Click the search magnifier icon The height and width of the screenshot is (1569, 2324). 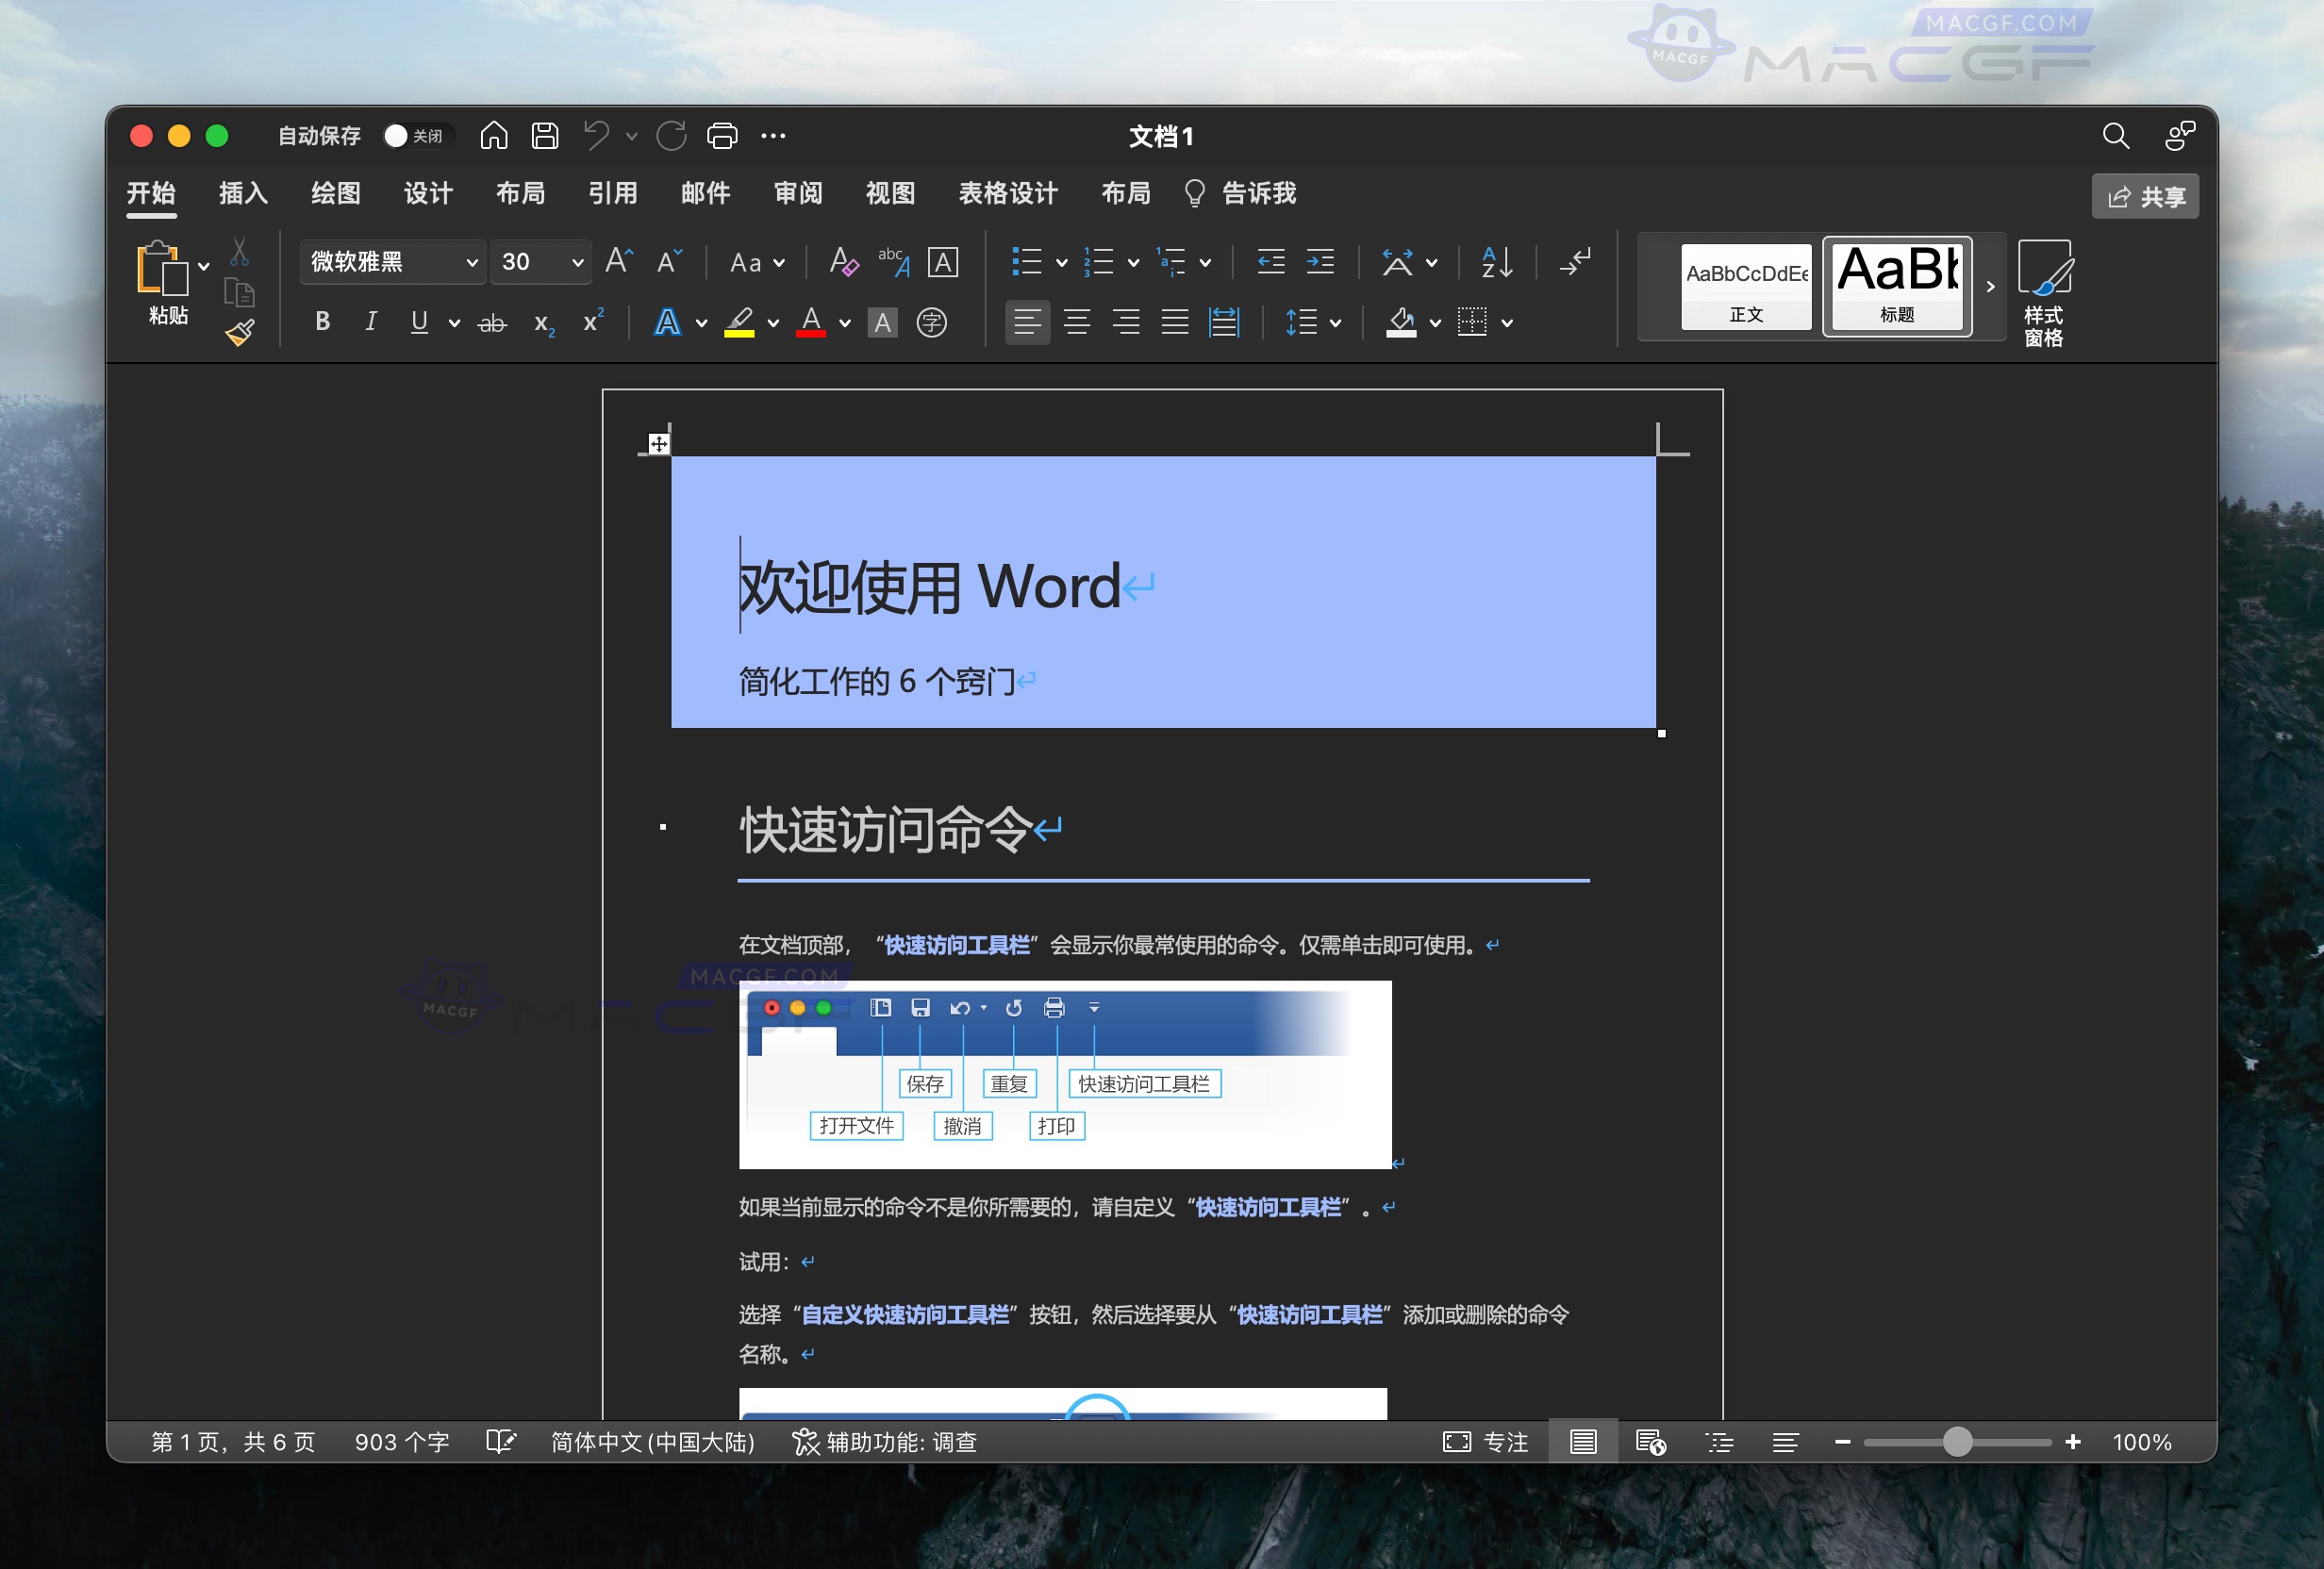tap(2116, 137)
